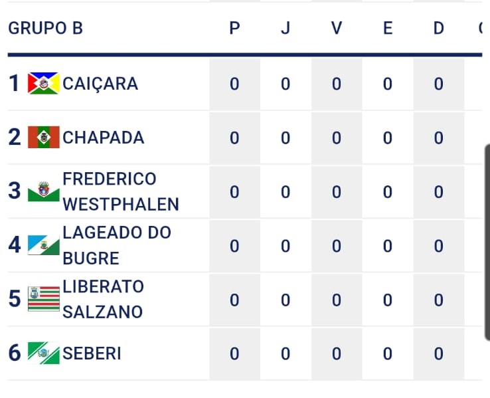Click the V victories column header
The image size is (490, 398).
(x=337, y=29)
